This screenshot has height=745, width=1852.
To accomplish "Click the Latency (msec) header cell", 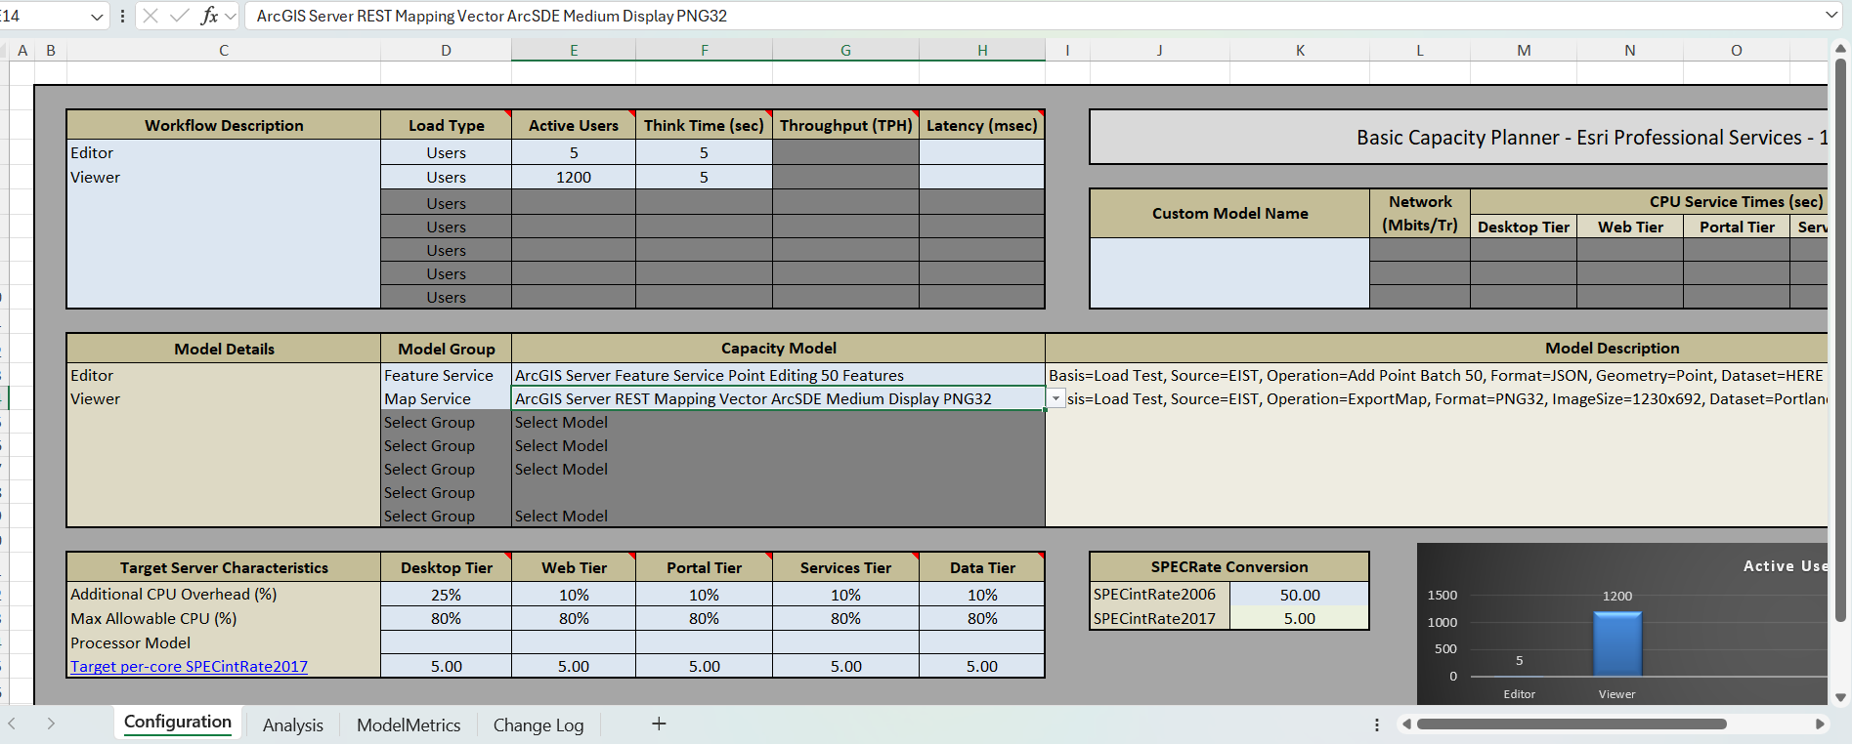I will (x=982, y=125).
